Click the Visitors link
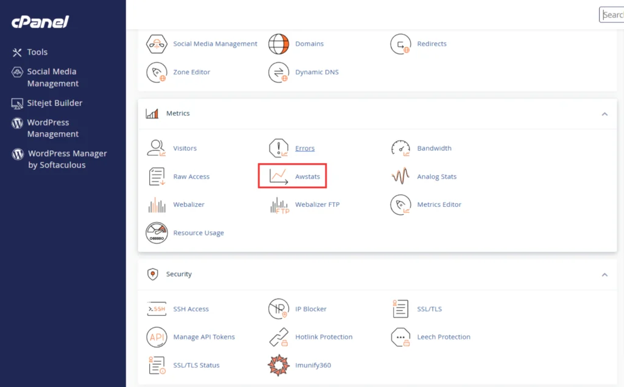624x387 pixels. tap(185, 148)
